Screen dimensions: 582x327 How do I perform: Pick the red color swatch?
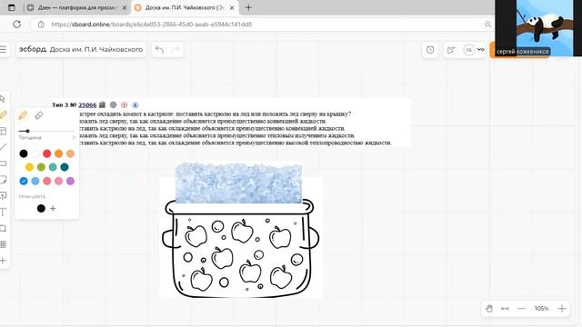(46, 154)
